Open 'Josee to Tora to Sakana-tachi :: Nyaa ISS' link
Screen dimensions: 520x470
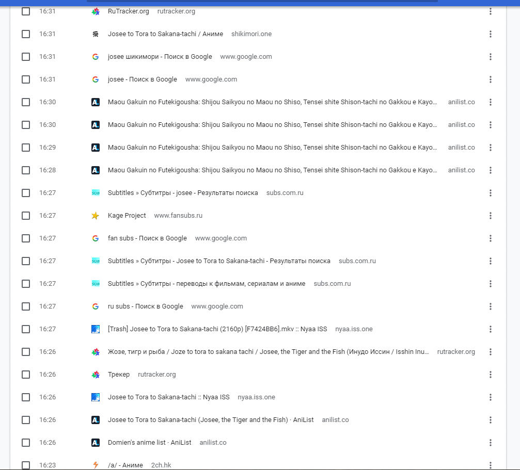click(168, 397)
